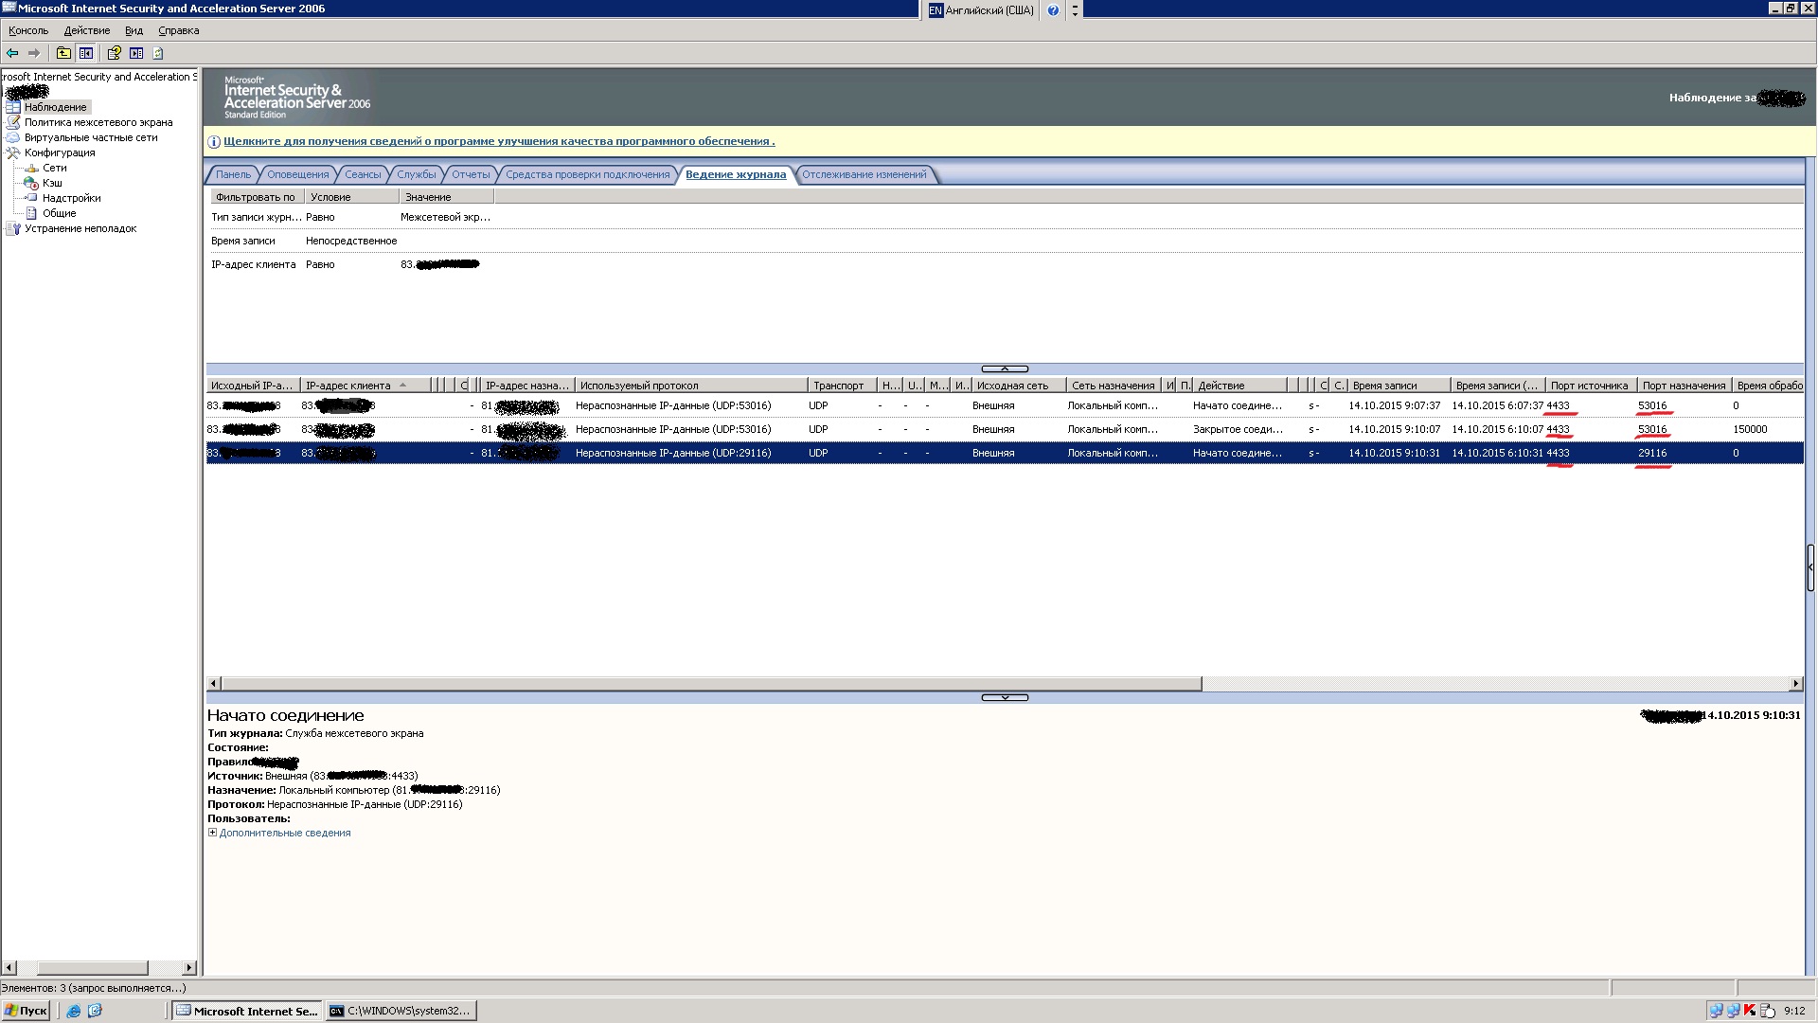The height and width of the screenshot is (1023, 1818).
Task: Click the log grid horizontal scrollbar left arrow
Action: [x=213, y=683]
